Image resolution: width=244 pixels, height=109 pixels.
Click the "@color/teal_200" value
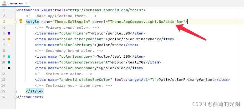[x=113, y=57]
